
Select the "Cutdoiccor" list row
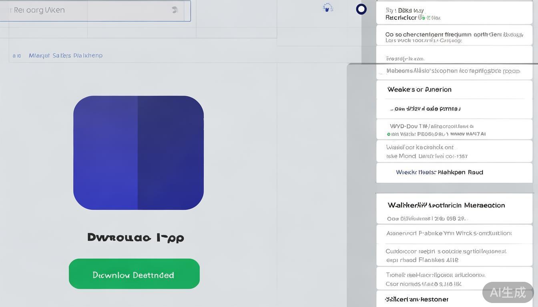pos(446,255)
